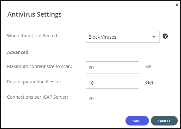Click the help question mark icon
This screenshot has height=129, width=181.
[x=165, y=36]
